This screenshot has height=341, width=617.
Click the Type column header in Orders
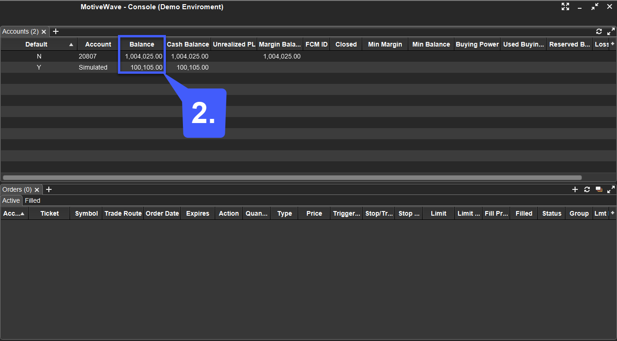[x=284, y=213]
